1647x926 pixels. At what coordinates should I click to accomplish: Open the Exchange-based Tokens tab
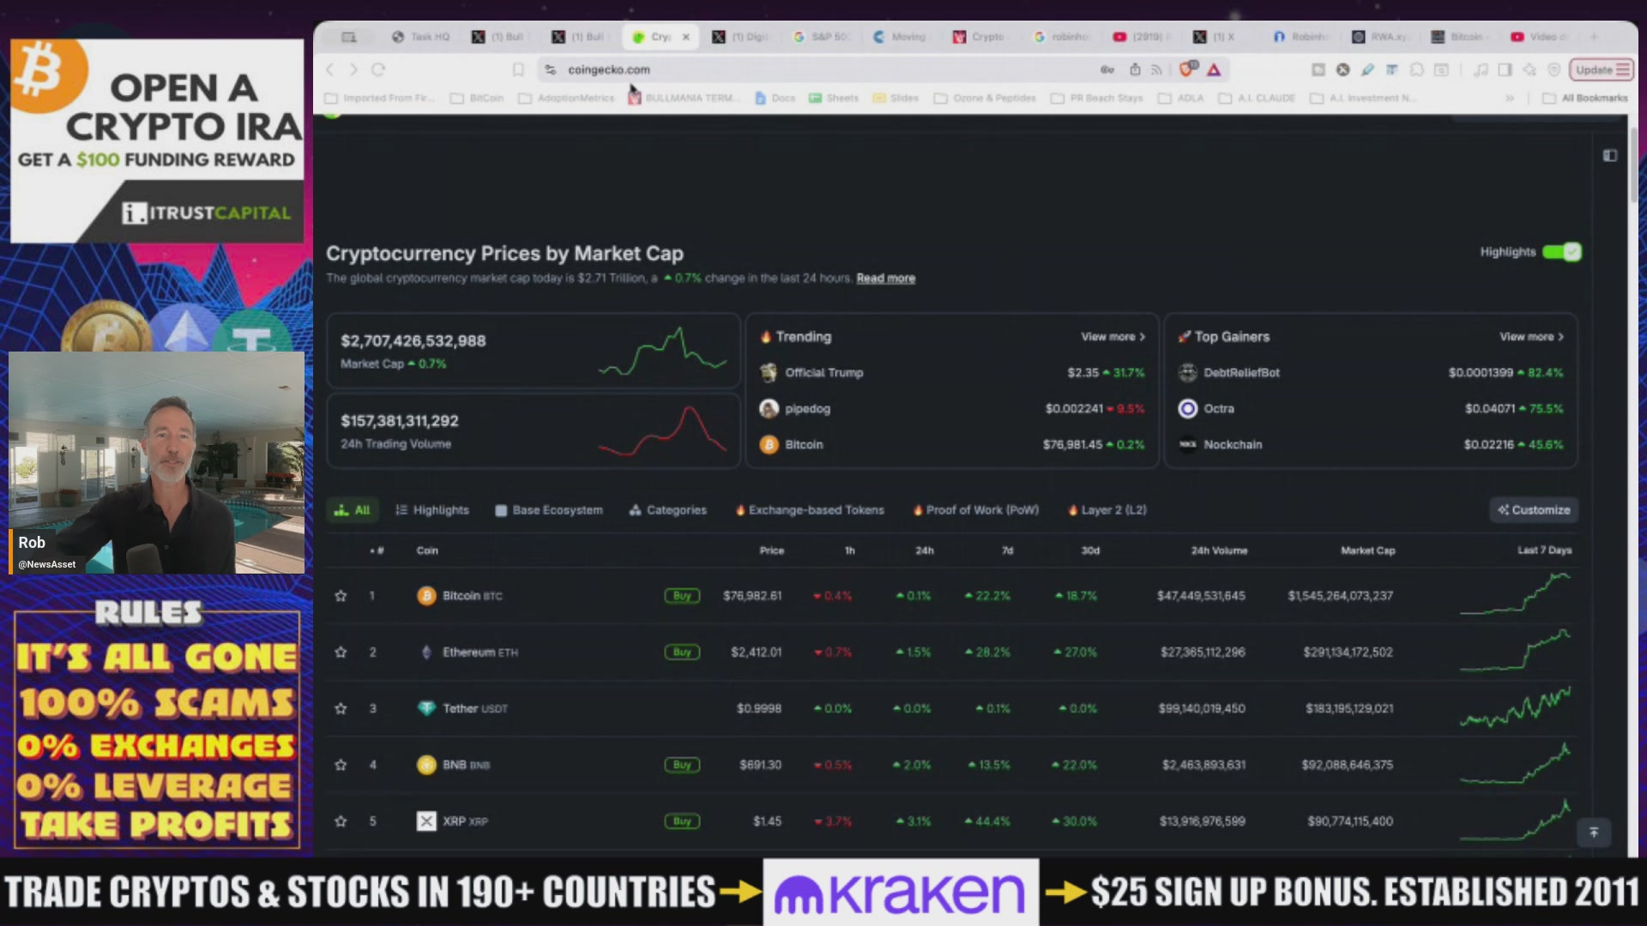click(x=810, y=510)
